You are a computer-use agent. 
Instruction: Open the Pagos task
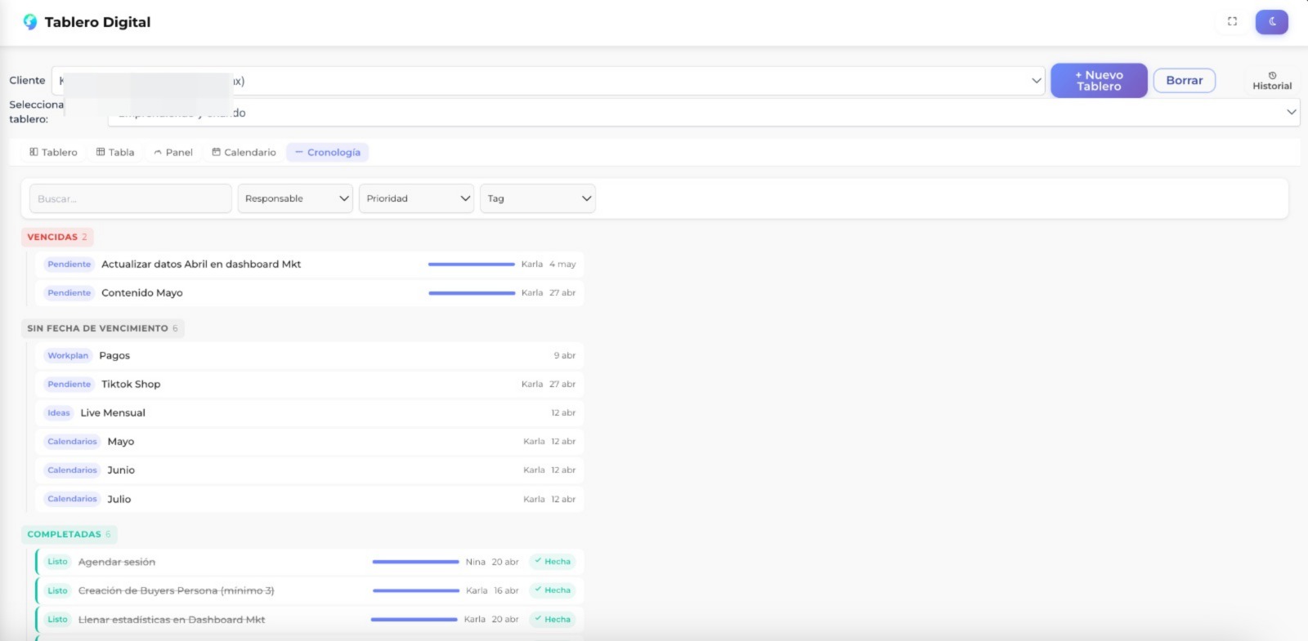(x=309, y=356)
